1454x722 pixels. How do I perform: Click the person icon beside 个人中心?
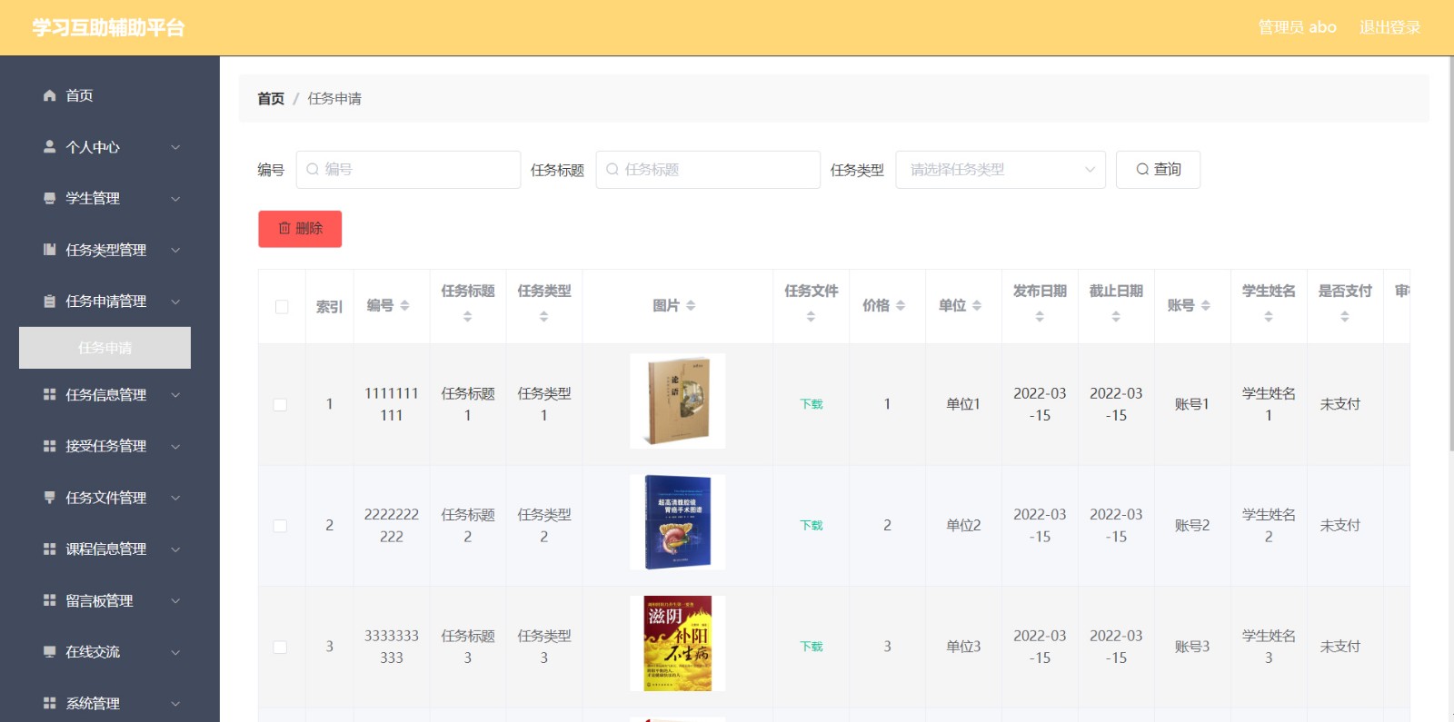point(50,146)
